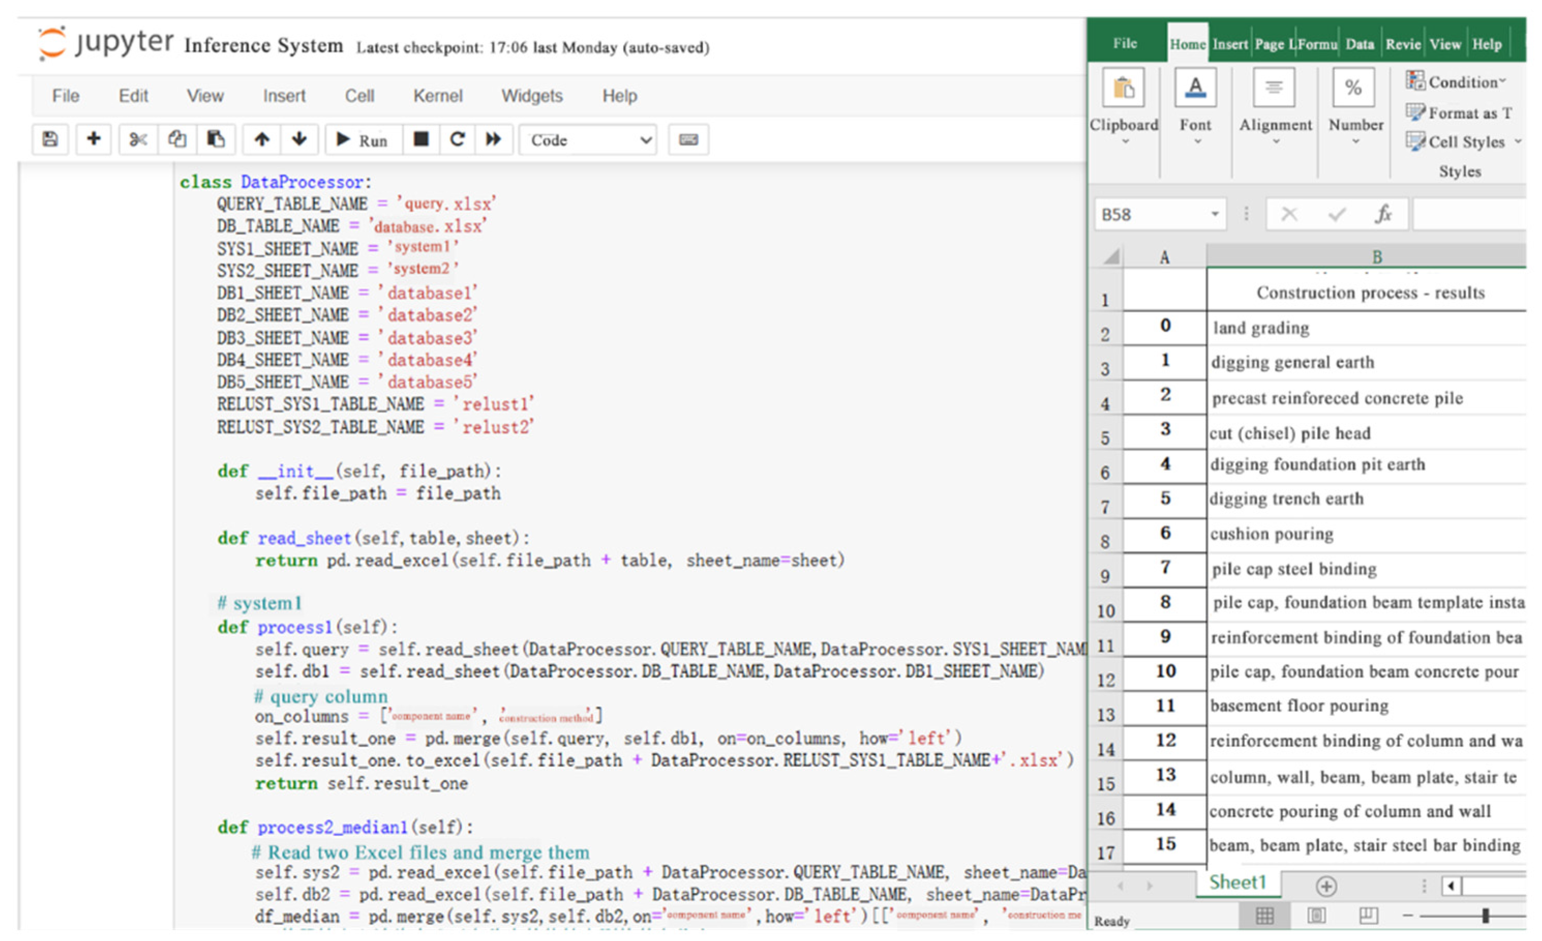Add new sheet with plus circle

[1326, 886]
